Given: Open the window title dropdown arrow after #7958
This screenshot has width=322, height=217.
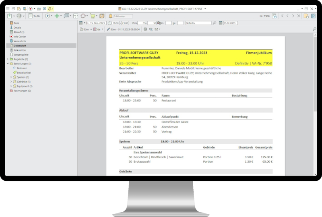Looking at the screenshot, I should [205, 8].
